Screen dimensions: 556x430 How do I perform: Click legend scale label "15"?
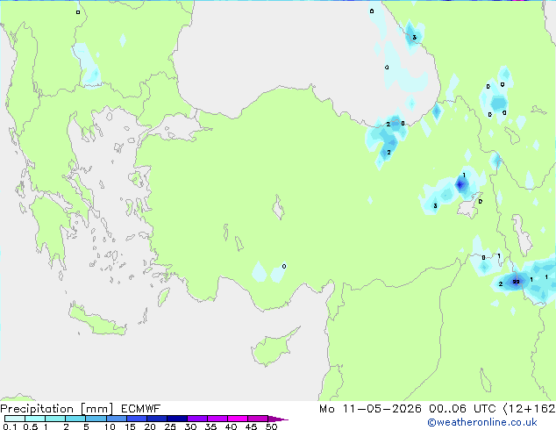(x=130, y=426)
